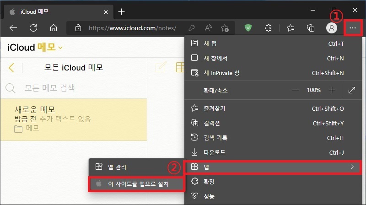Click the 메모 folder label in note row

32,128
